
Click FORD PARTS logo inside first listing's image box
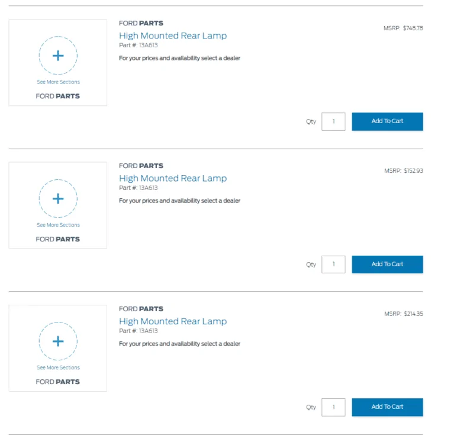tap(57, 96)
